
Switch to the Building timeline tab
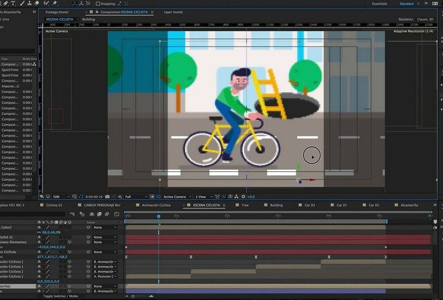click(275, 206)
